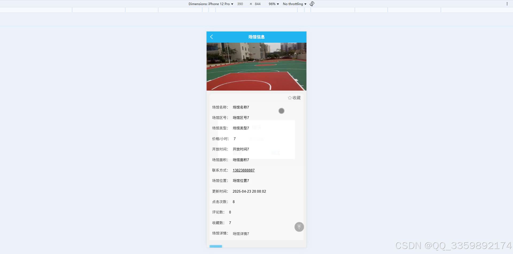
Task: Click the value 场馆类型7
Action: point(241,128)
